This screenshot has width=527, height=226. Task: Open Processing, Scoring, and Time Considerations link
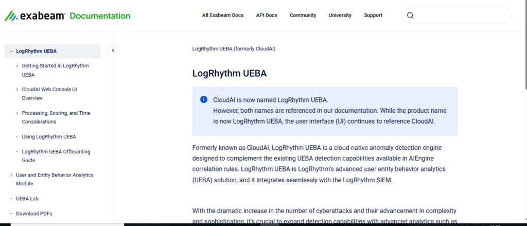(x=56, y=117)
